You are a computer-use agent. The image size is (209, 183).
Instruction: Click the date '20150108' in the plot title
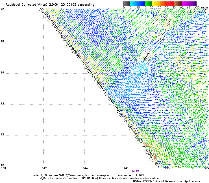coord(69,5)
